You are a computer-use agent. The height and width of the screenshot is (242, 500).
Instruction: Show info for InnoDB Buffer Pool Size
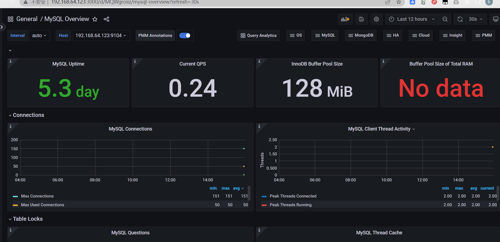259,61
